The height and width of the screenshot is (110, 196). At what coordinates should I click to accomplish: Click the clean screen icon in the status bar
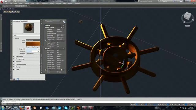point(192,104)
